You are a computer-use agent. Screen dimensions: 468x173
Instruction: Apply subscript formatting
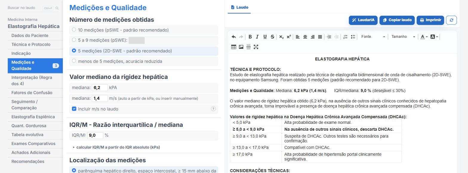click(281, 37)
